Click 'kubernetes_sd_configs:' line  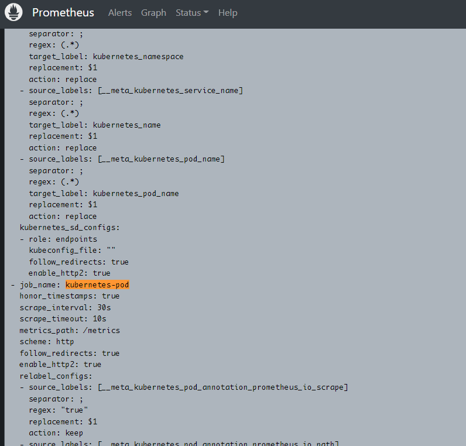(x=70, y=228)
